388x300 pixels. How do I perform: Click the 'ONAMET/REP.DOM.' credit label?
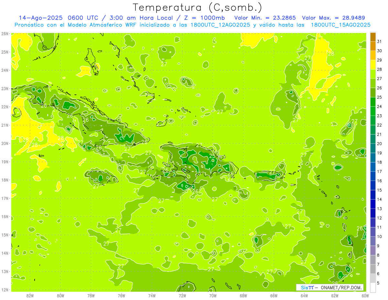(341, 287)
